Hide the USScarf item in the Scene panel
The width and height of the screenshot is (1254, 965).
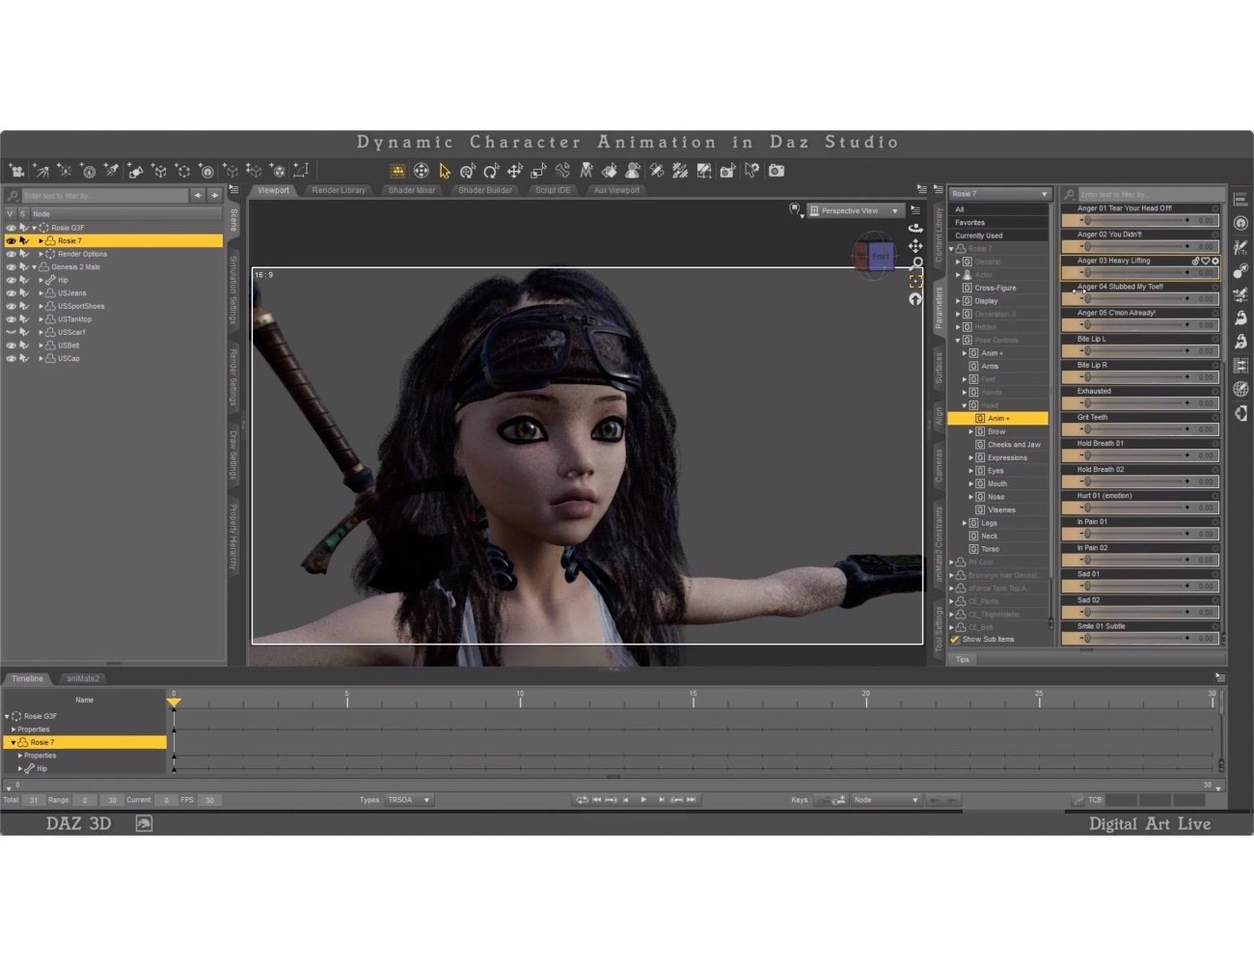coord(11,332)
